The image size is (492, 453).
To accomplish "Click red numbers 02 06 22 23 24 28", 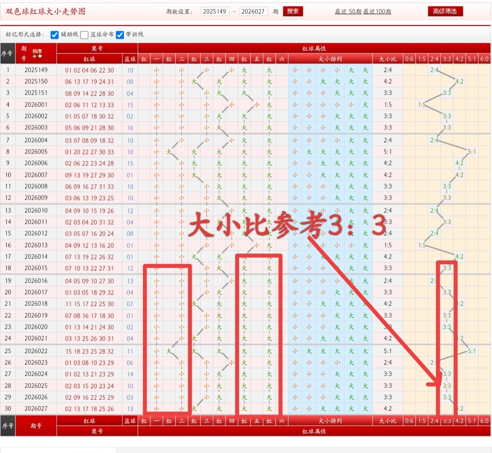I will point(89,163).
